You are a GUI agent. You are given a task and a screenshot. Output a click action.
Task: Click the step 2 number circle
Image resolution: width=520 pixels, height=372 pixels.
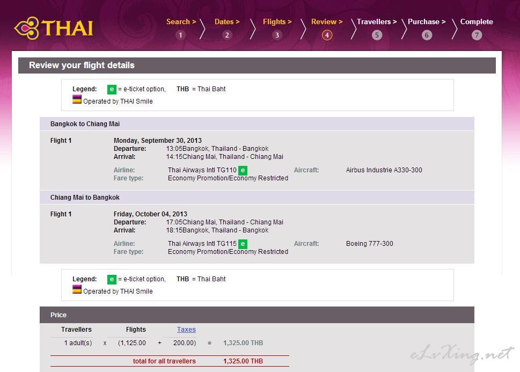pyautogui.click(x=227, y=35)
